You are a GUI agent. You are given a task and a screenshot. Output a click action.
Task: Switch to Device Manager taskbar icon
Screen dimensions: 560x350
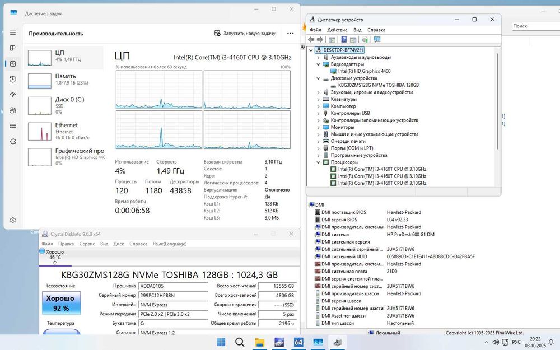point(337,342)
